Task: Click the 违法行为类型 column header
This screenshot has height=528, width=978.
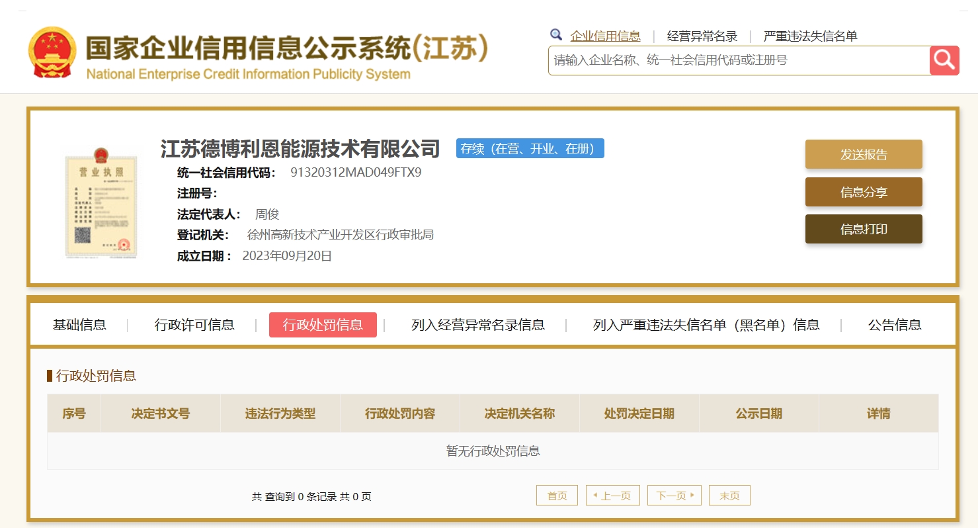Action: click(280, 414)
